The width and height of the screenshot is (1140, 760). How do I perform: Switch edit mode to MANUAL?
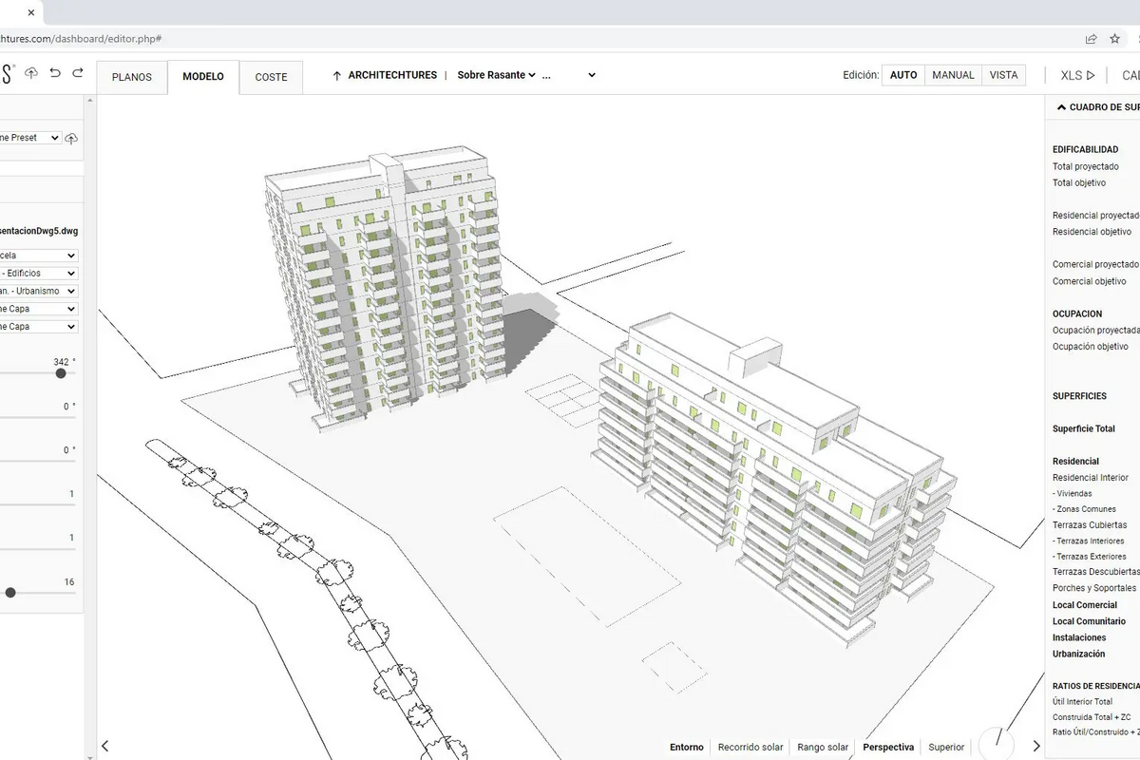(953, 75)
